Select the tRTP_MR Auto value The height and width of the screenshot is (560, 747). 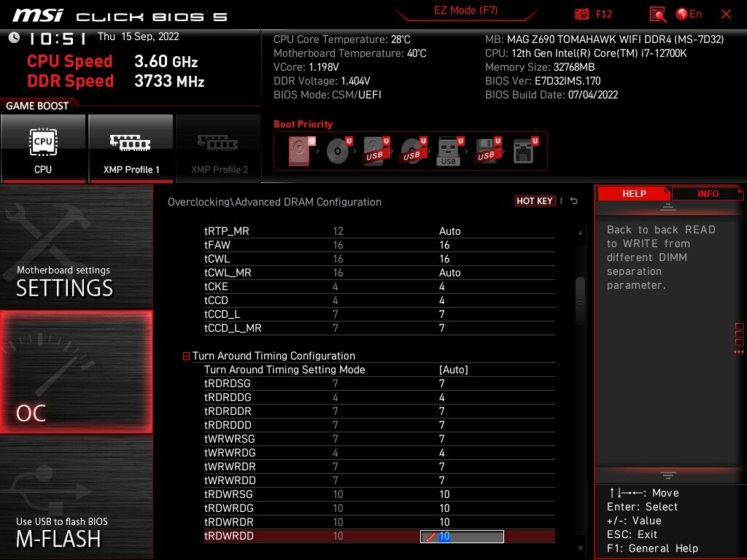449,231
